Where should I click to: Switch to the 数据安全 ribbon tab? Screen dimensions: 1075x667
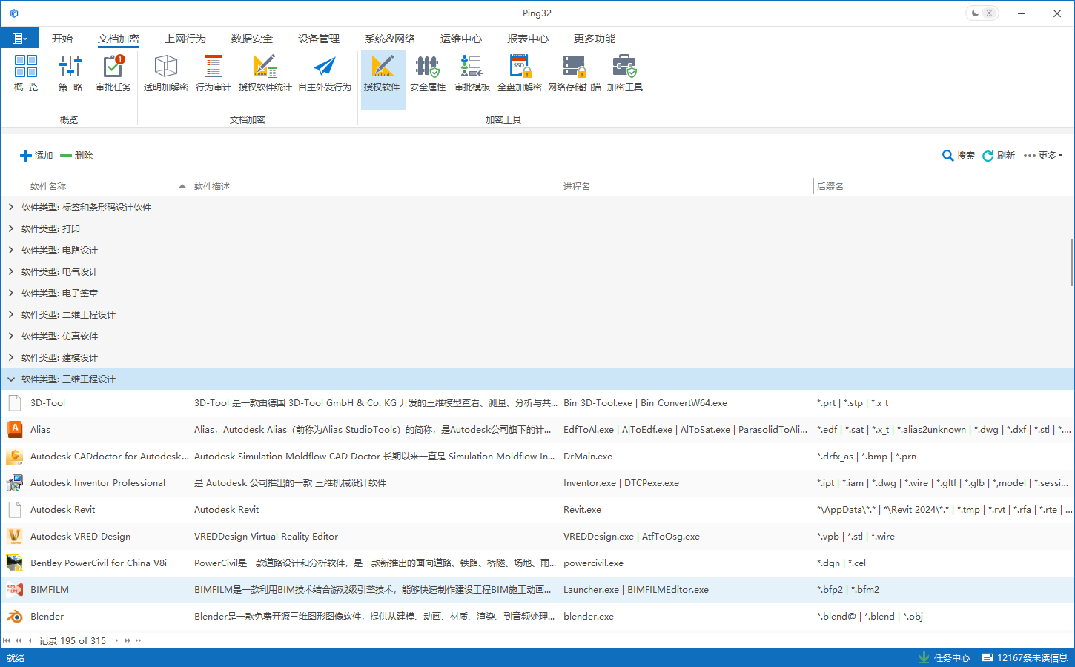(x=251, y=39)
